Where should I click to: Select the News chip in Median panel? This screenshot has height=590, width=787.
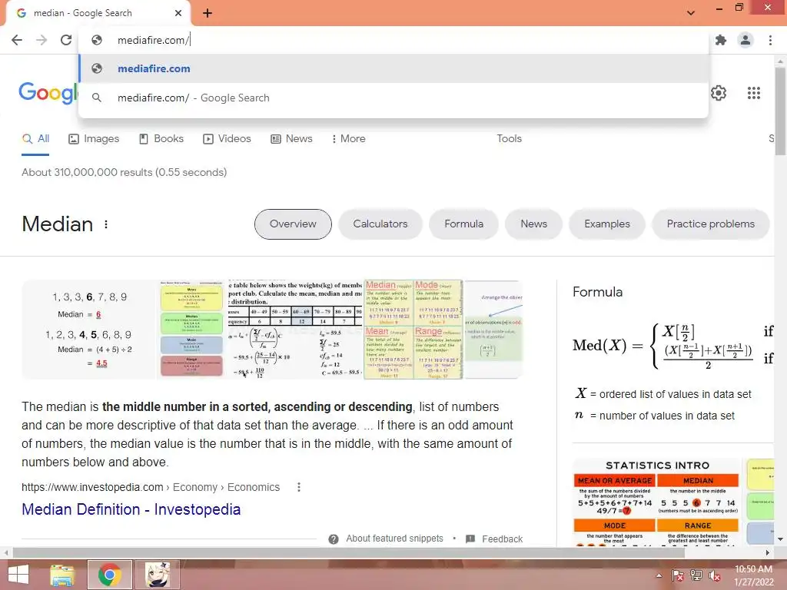click(x=533, y=224)
